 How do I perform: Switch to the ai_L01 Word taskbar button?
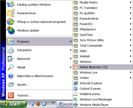tap(65, 104)
